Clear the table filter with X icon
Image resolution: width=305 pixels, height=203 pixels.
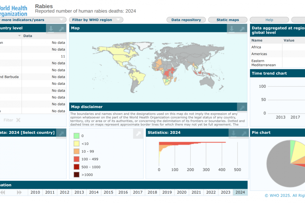(x=18, y=120)
